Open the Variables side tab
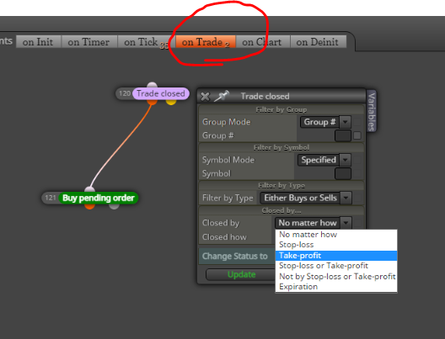 (372, 111)
